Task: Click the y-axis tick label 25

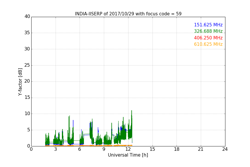Action: [27, 65]
